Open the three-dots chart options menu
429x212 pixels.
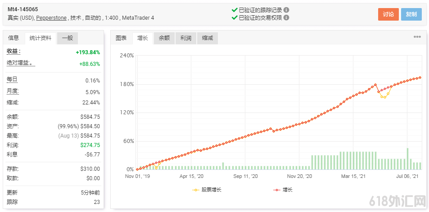pyautogui.click(x=417, y=37)
